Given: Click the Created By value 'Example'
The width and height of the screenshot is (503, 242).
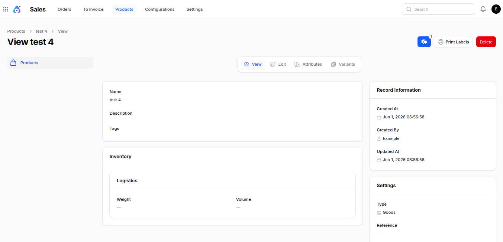Looking at the screenshot, I should (x=391, y=138).
